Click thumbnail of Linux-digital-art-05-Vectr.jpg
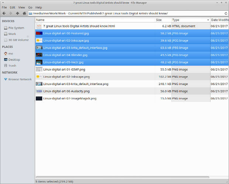 coord(39,62)
